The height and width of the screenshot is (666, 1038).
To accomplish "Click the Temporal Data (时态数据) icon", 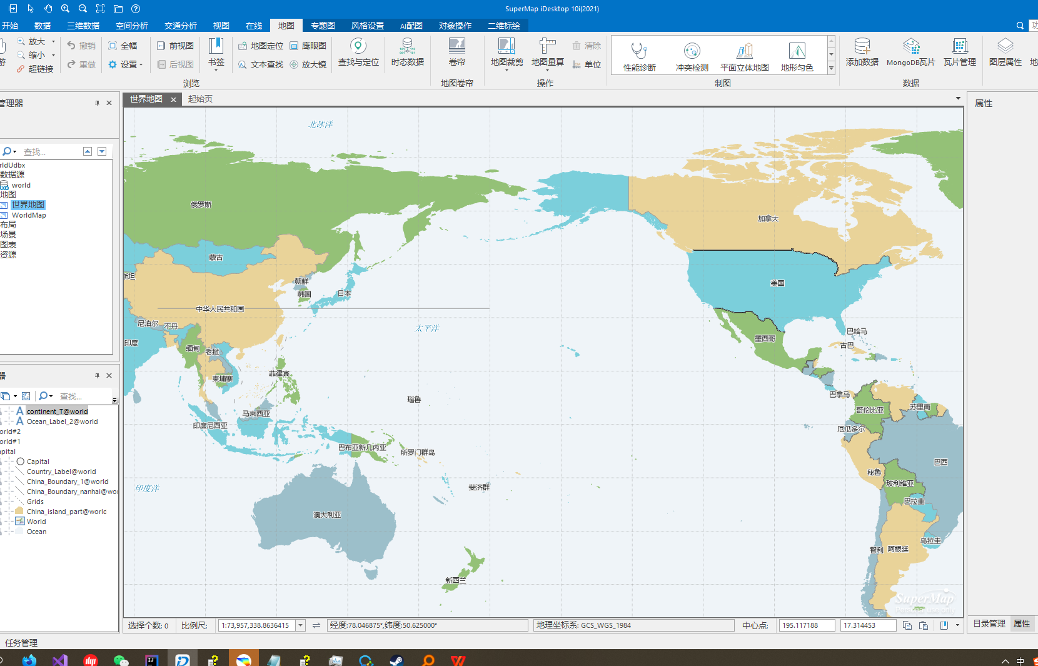I will coord(407,52).
